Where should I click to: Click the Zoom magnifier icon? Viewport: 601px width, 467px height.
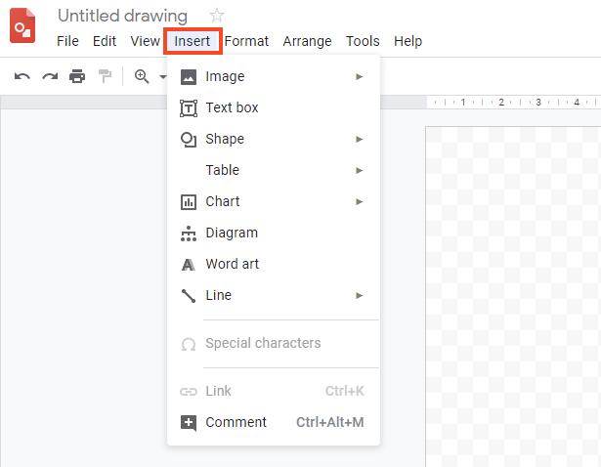coord(142,76)
